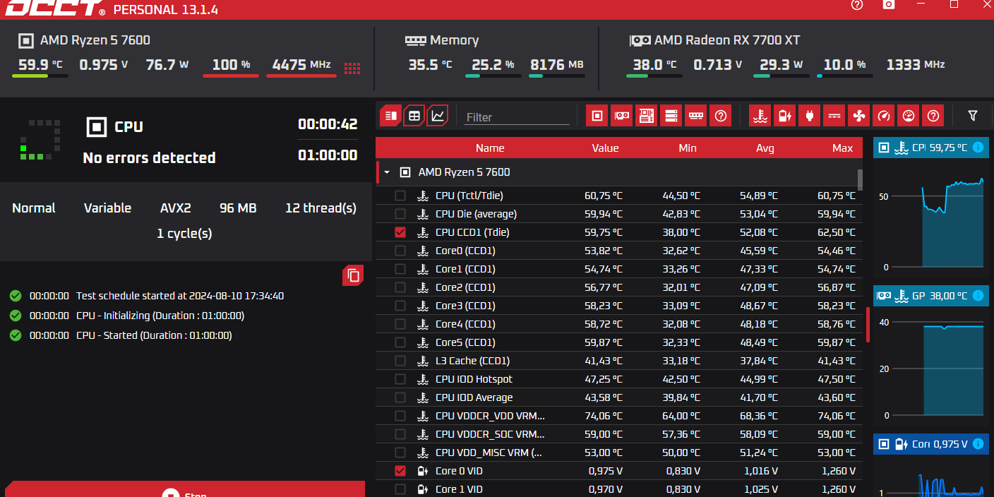Image resolution: width=994 pixels, height=497 pixels.
Task: Check the Core 1 VID checkbox
Action: (x=400, y=489)
